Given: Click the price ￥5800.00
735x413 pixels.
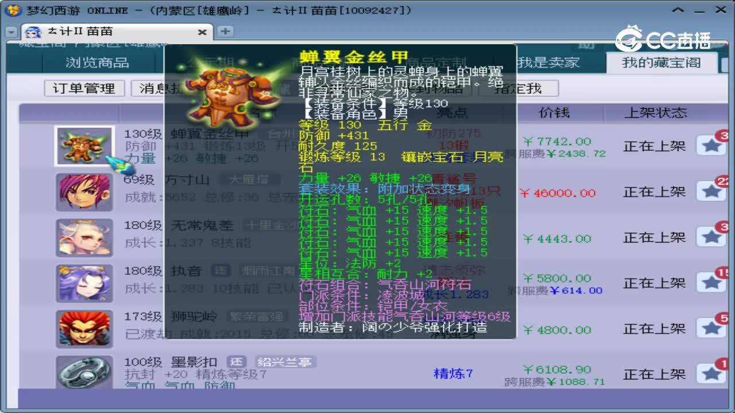Looking at the screenshot, I should click(557, 279).
